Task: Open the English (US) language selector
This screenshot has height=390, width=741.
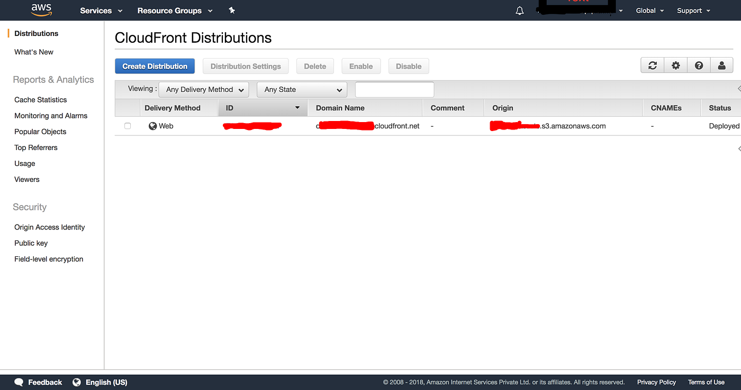Action: (x=100, y=382)
